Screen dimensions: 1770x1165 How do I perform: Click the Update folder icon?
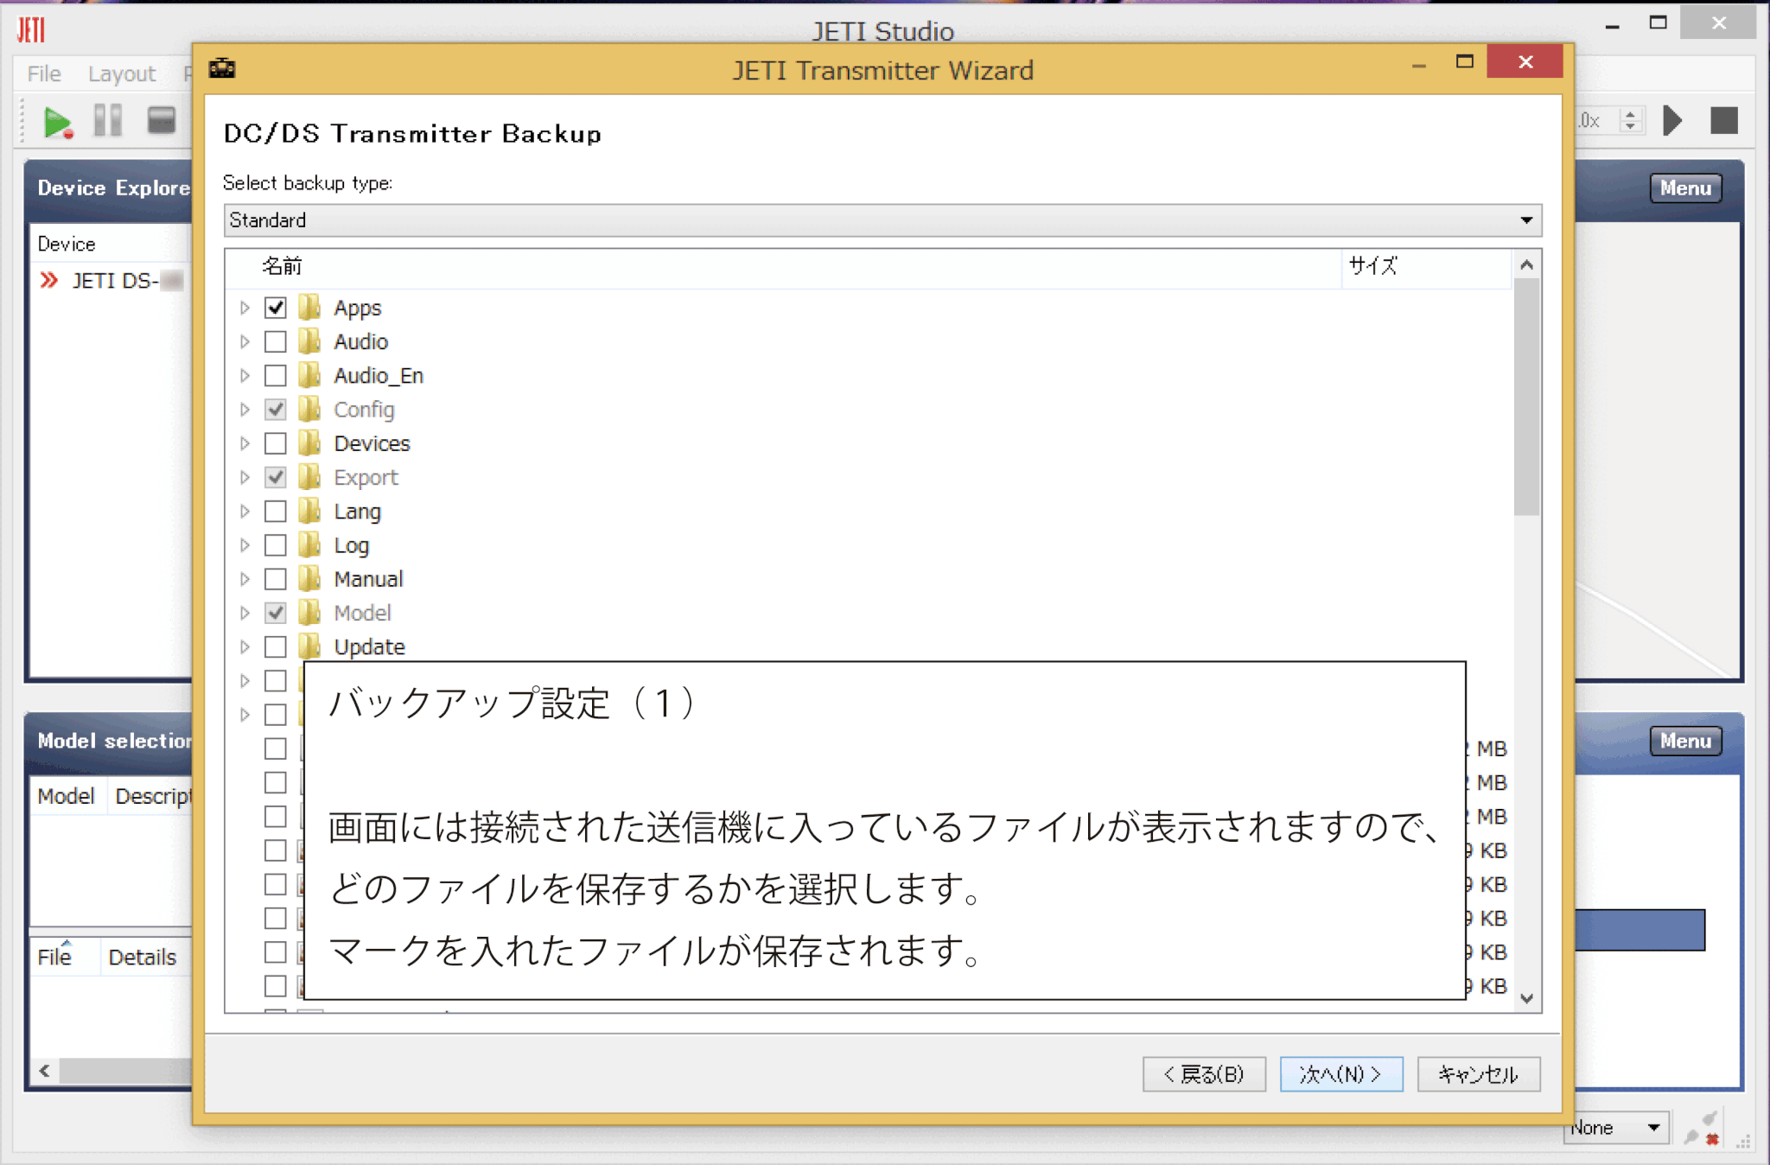pyautogui.click(x=309, y=646)
